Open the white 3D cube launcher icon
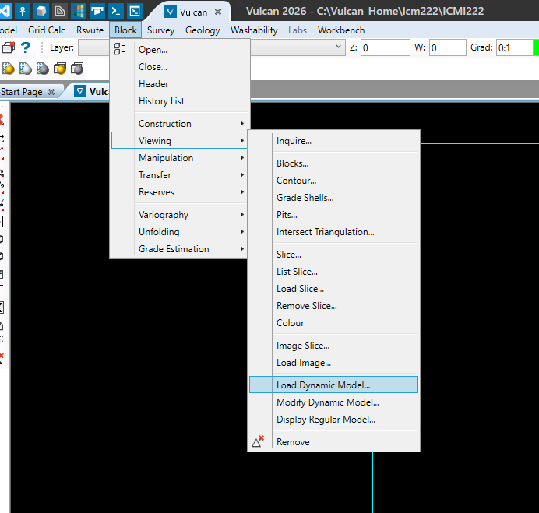Image resolution: width=539 pixels, height=513 pixels. tap(41, 11)
